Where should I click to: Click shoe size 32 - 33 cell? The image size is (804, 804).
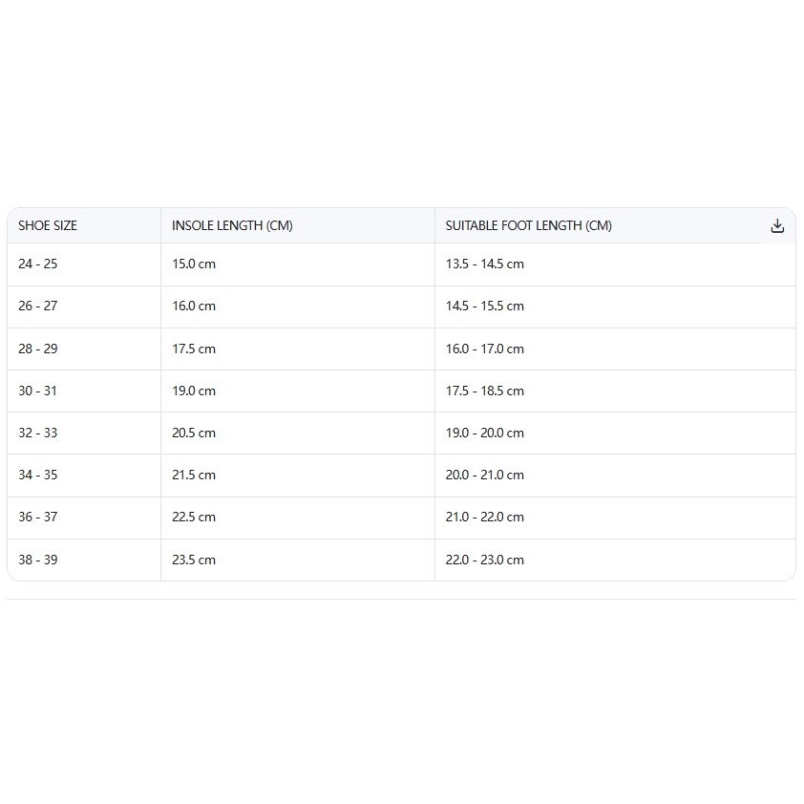(84, 434)
